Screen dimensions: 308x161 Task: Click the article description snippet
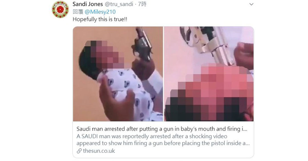[x=163, y=140]
